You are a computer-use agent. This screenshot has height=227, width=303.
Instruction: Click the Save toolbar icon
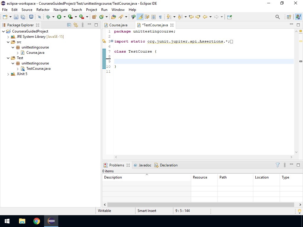tap(16, 17)
